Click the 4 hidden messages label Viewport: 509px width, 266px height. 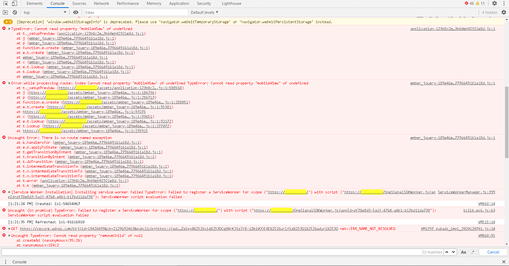click(489, 13)
